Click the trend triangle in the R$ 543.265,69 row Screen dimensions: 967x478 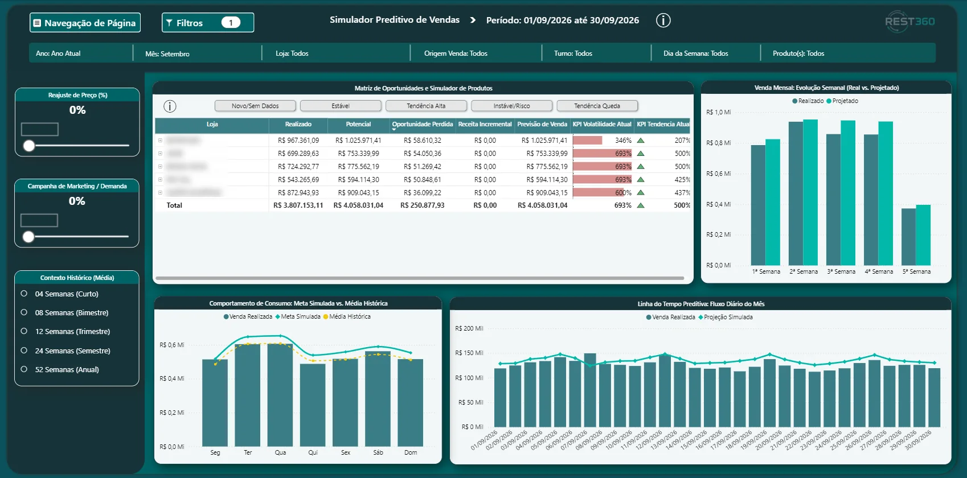click(641, 180)
